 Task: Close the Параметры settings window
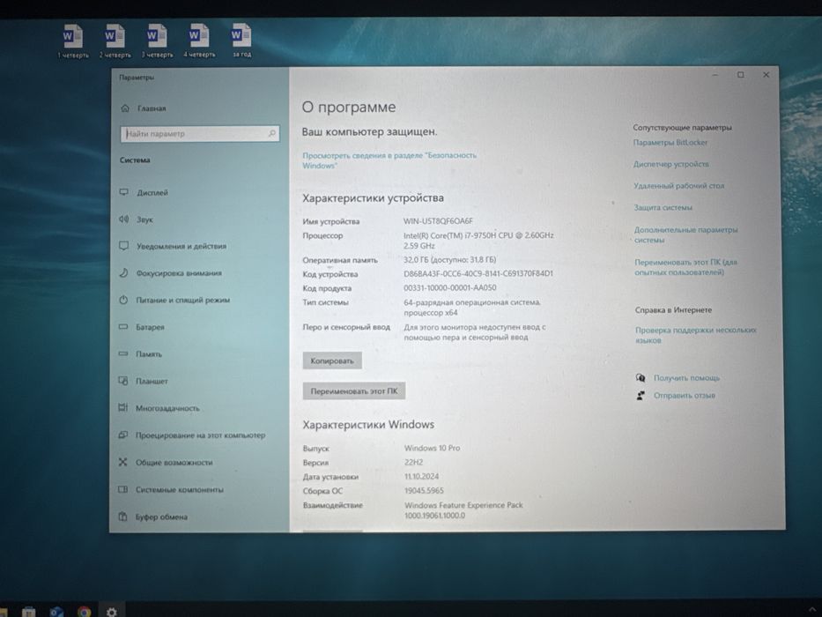pyautogui.click(x=766, y=75)
